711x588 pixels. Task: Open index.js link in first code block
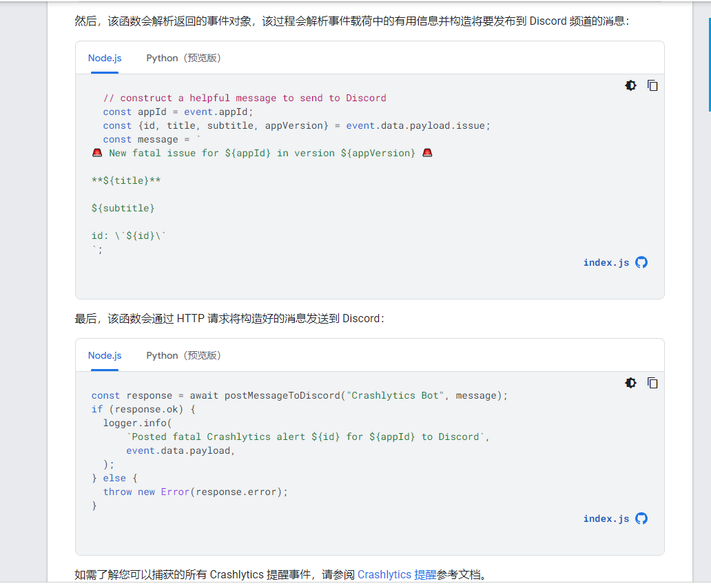[606, 263]
